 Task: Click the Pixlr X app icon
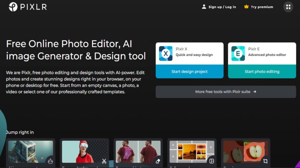click(166, 54)
